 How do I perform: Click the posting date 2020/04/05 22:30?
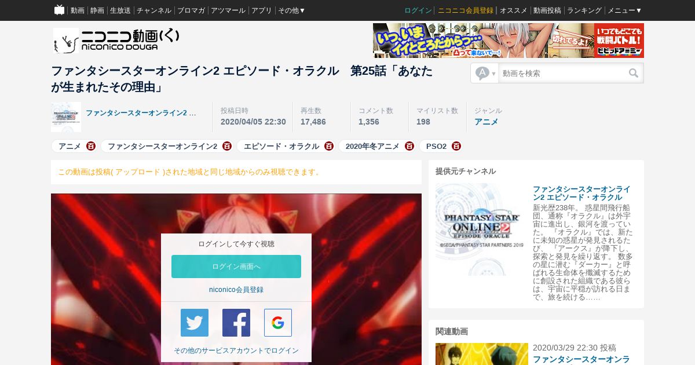pos(253,122)
